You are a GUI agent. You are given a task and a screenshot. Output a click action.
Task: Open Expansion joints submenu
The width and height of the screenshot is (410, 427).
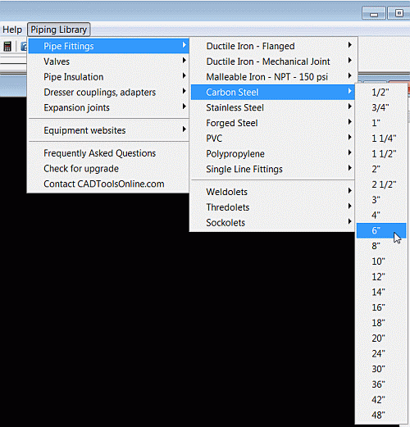coord(108,107)
